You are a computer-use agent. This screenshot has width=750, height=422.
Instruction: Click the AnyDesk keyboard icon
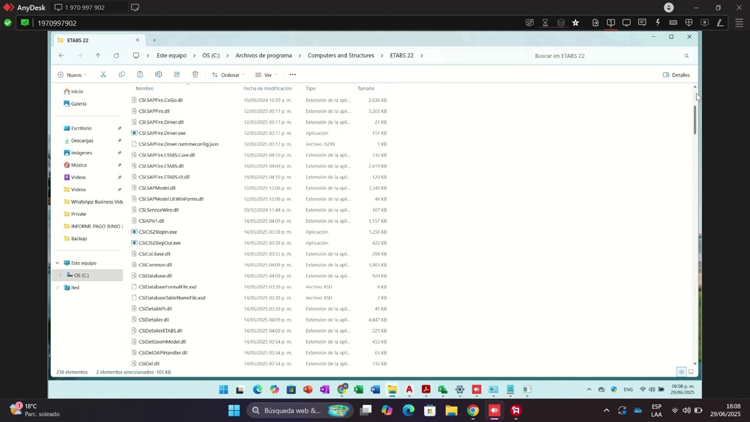click(x=673, y=23)
